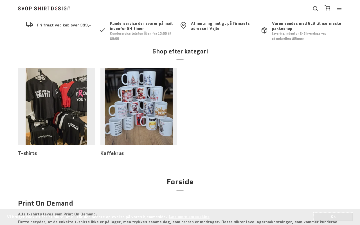The height and width of the screenshot is (225, 360).
Task: Click the Print On Demand heading
Action: [46, 203]
